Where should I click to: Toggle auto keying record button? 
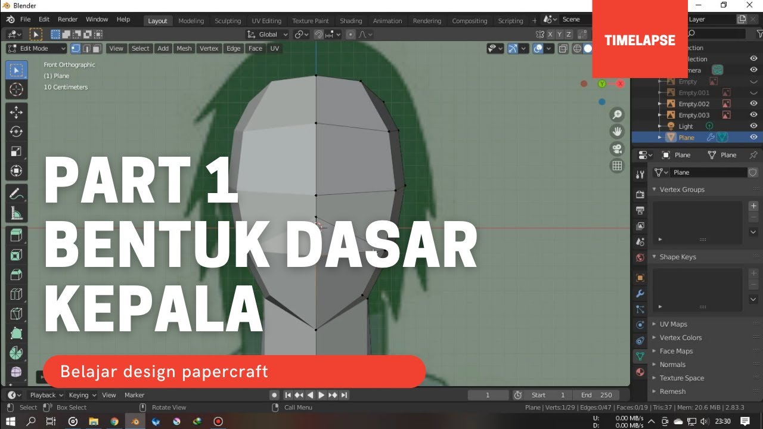pos(274,395)
